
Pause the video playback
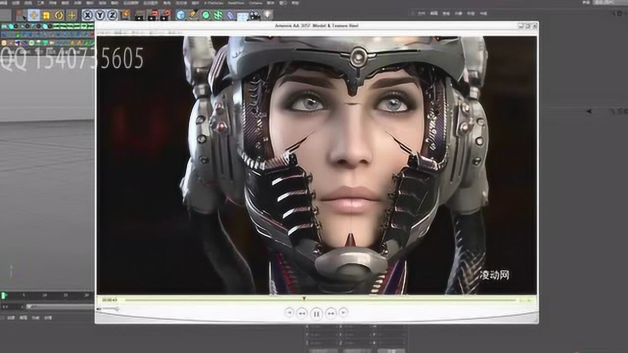[316, 313]
